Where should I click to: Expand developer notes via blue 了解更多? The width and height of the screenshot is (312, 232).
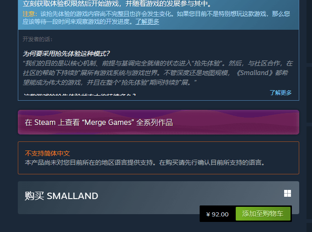coord(280,92)
